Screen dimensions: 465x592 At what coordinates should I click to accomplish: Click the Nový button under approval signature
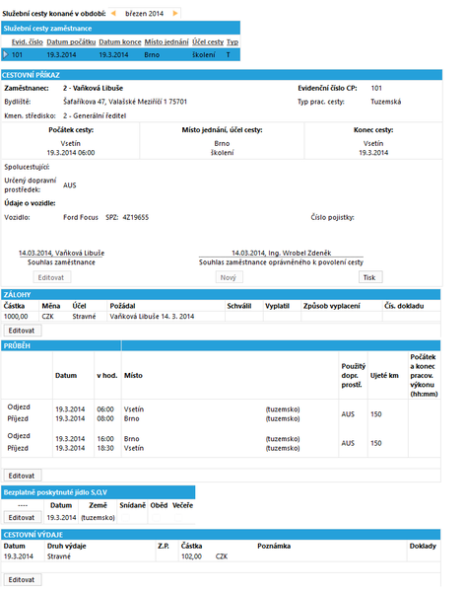coord(229,277)
